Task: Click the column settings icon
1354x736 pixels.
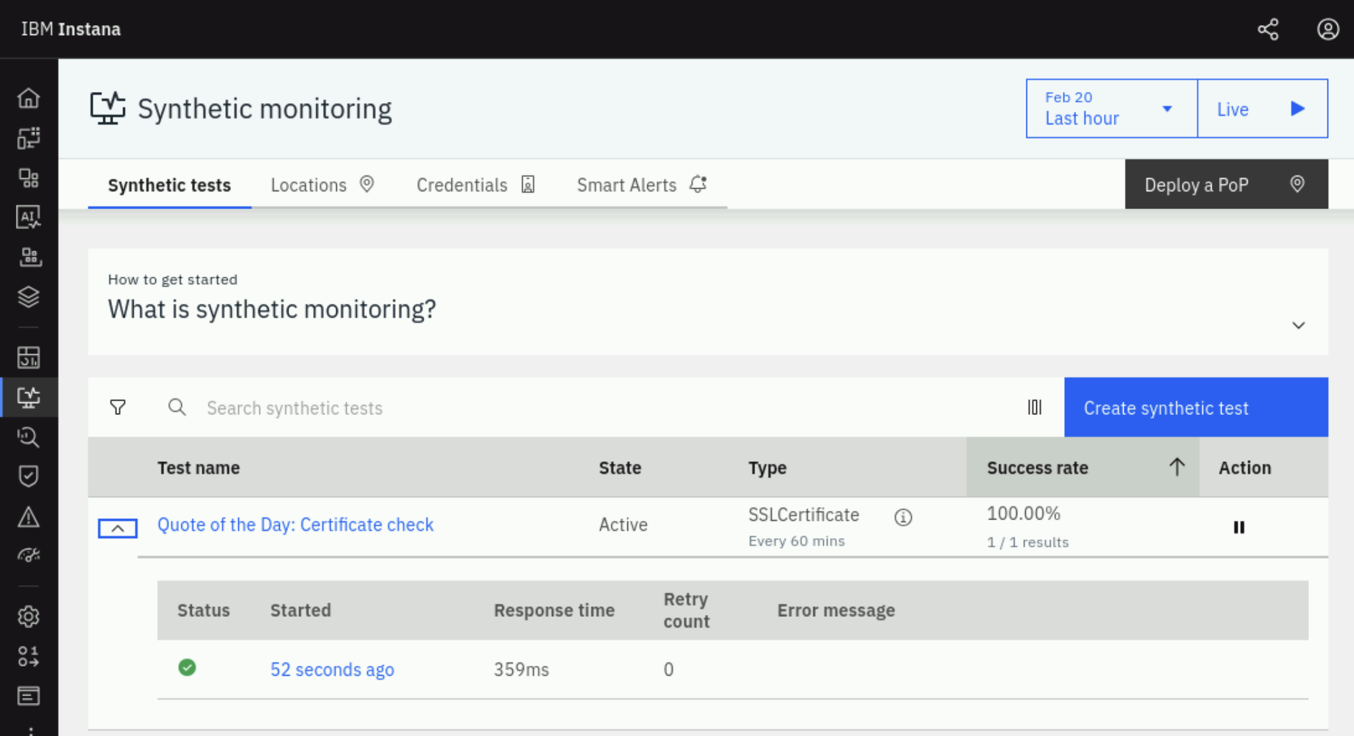Action: (x=1034, y=407)
